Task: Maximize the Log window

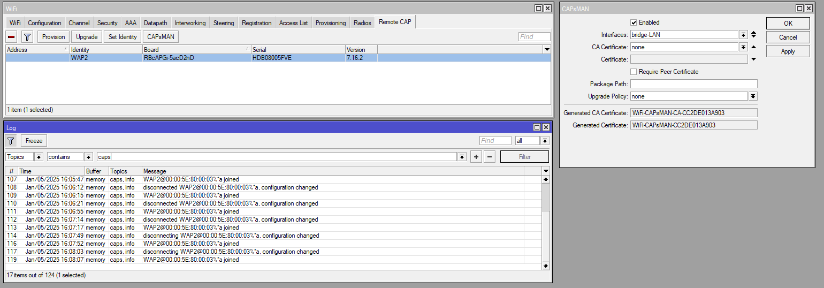Action: click(x=537, y=127)
